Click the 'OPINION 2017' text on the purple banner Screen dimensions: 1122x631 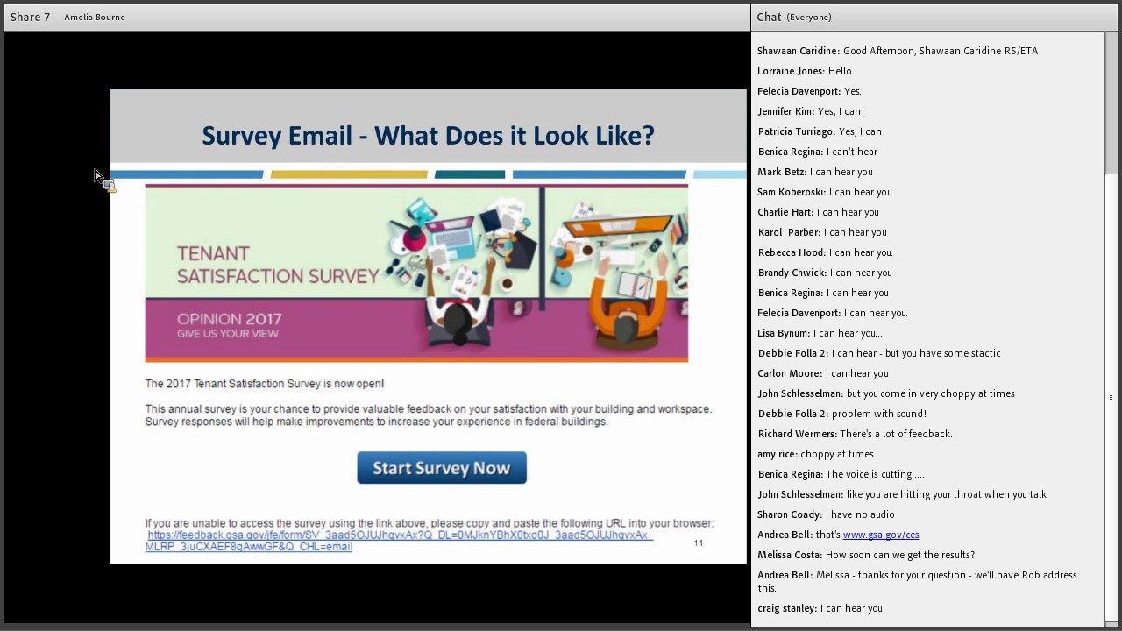click(x=229, y=319)
